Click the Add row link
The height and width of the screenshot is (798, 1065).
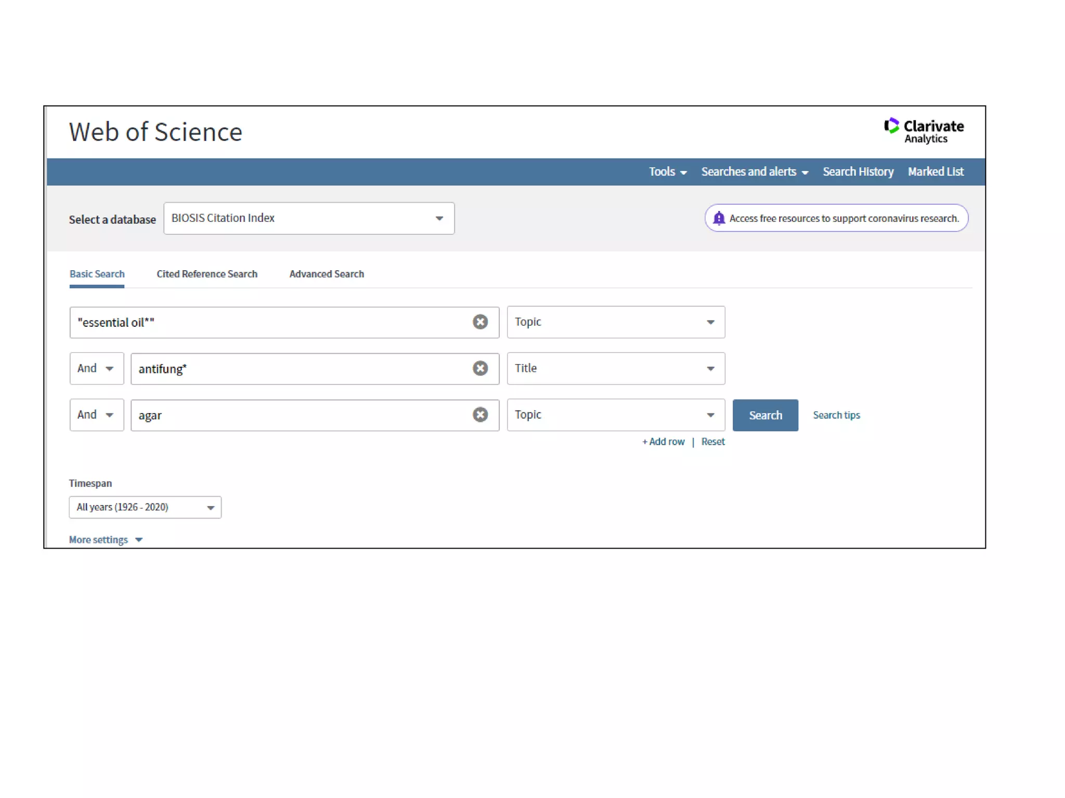tap(664, 442)
